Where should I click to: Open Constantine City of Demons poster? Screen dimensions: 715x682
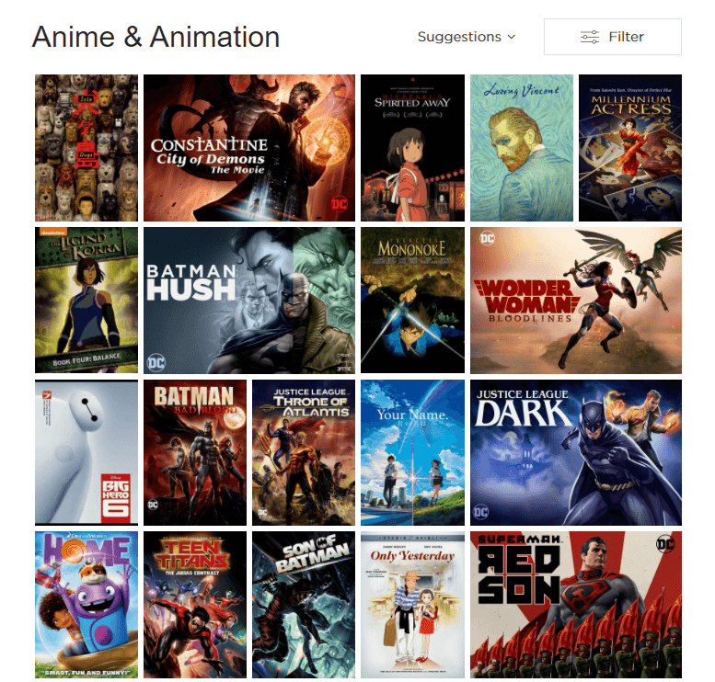tap(249, 148)
